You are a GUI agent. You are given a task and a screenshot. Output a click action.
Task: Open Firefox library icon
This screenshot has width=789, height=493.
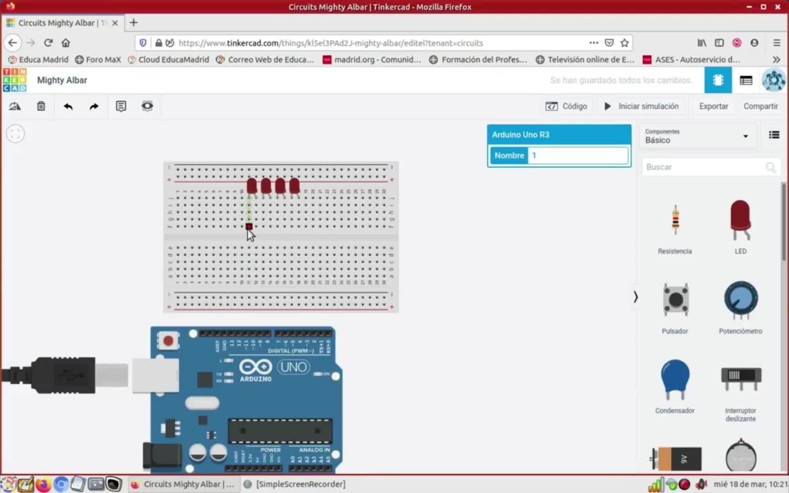[x=702, y=43]
